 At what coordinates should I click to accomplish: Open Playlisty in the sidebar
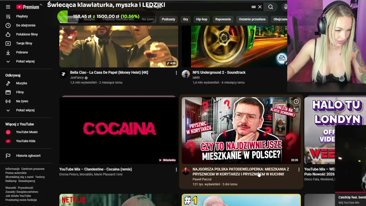click(22, 16)
